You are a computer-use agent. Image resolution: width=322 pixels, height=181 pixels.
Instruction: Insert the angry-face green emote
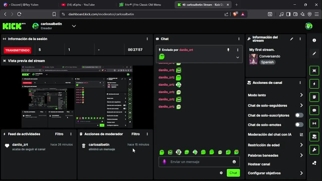[x=170, y=152]
